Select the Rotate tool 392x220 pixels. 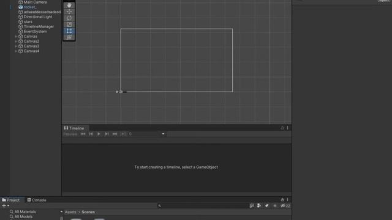(x=69, y=18)
